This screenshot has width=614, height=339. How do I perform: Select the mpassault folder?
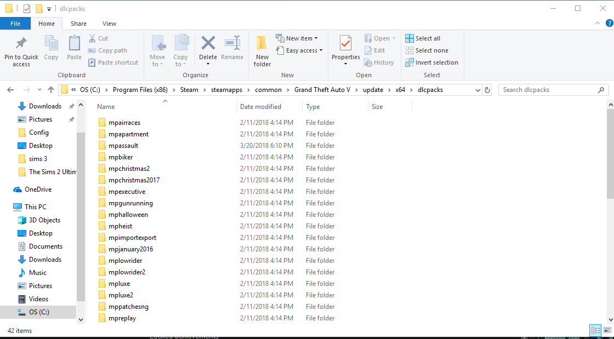pyautogui.click(x=123, y=146)
